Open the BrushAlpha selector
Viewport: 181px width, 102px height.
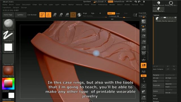pyautogui.click(x=8, y=48)
